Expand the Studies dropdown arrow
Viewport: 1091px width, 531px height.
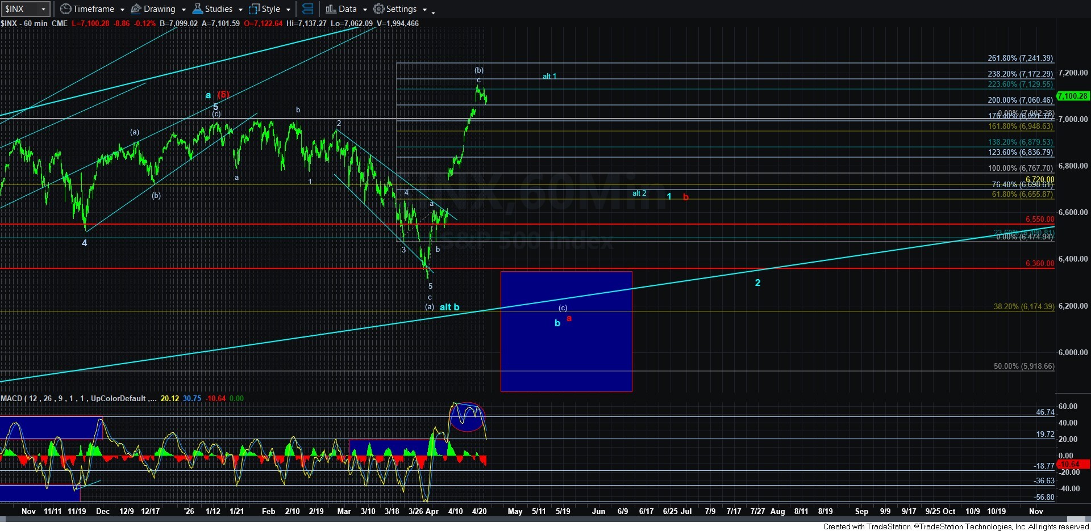(x=240, y=10)
